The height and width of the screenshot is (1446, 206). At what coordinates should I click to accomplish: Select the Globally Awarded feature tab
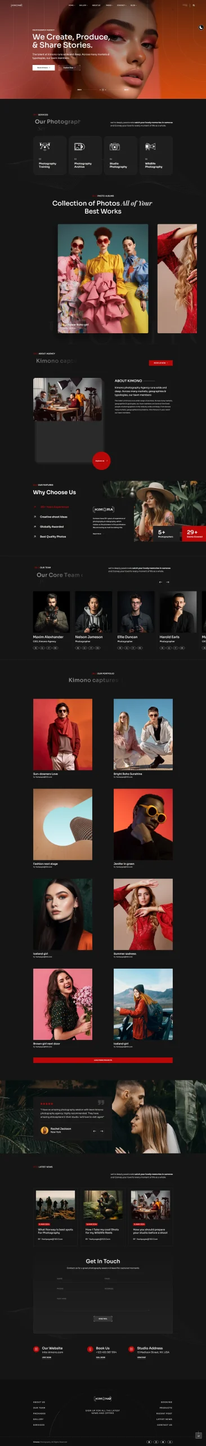pos(52,526)
